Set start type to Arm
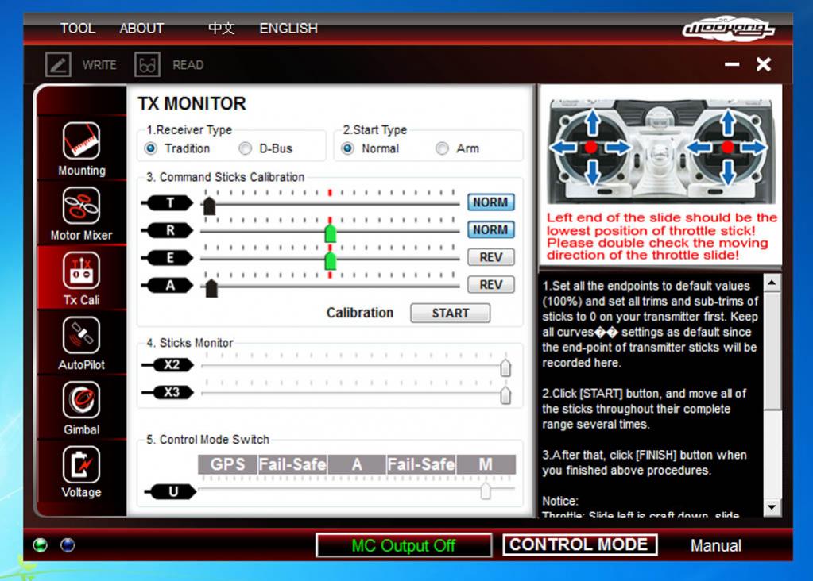The width and height of the screenshot is (813, 581). pos(443,148)
